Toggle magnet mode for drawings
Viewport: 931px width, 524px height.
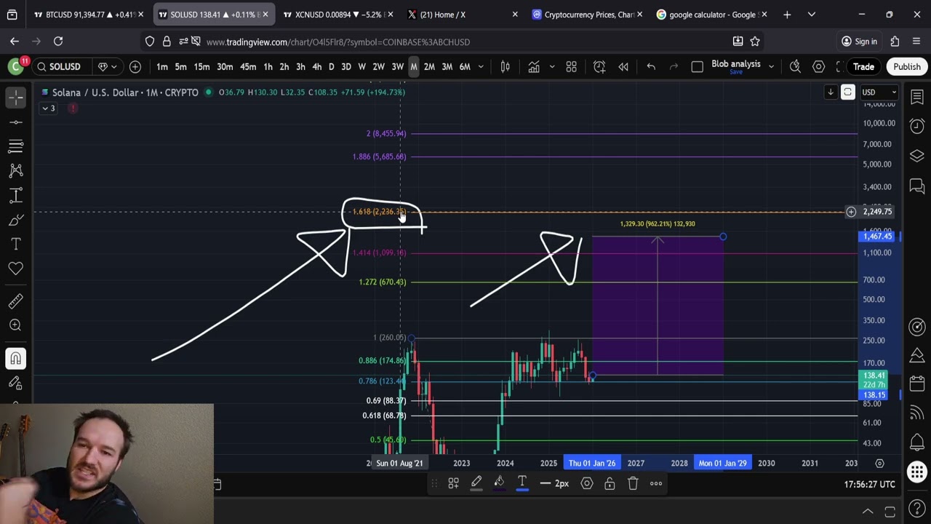tap(16, 358)
